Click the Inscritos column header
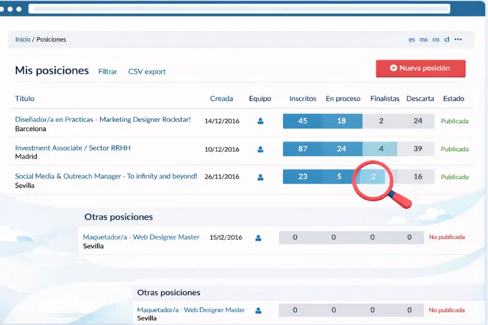The height and width of the screenshot is (325, 488). click(x=303, y=99)
